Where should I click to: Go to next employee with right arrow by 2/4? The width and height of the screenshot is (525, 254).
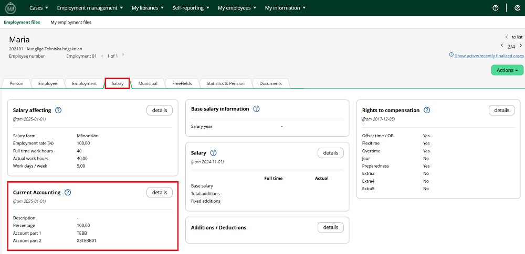[x=520, y=46]
